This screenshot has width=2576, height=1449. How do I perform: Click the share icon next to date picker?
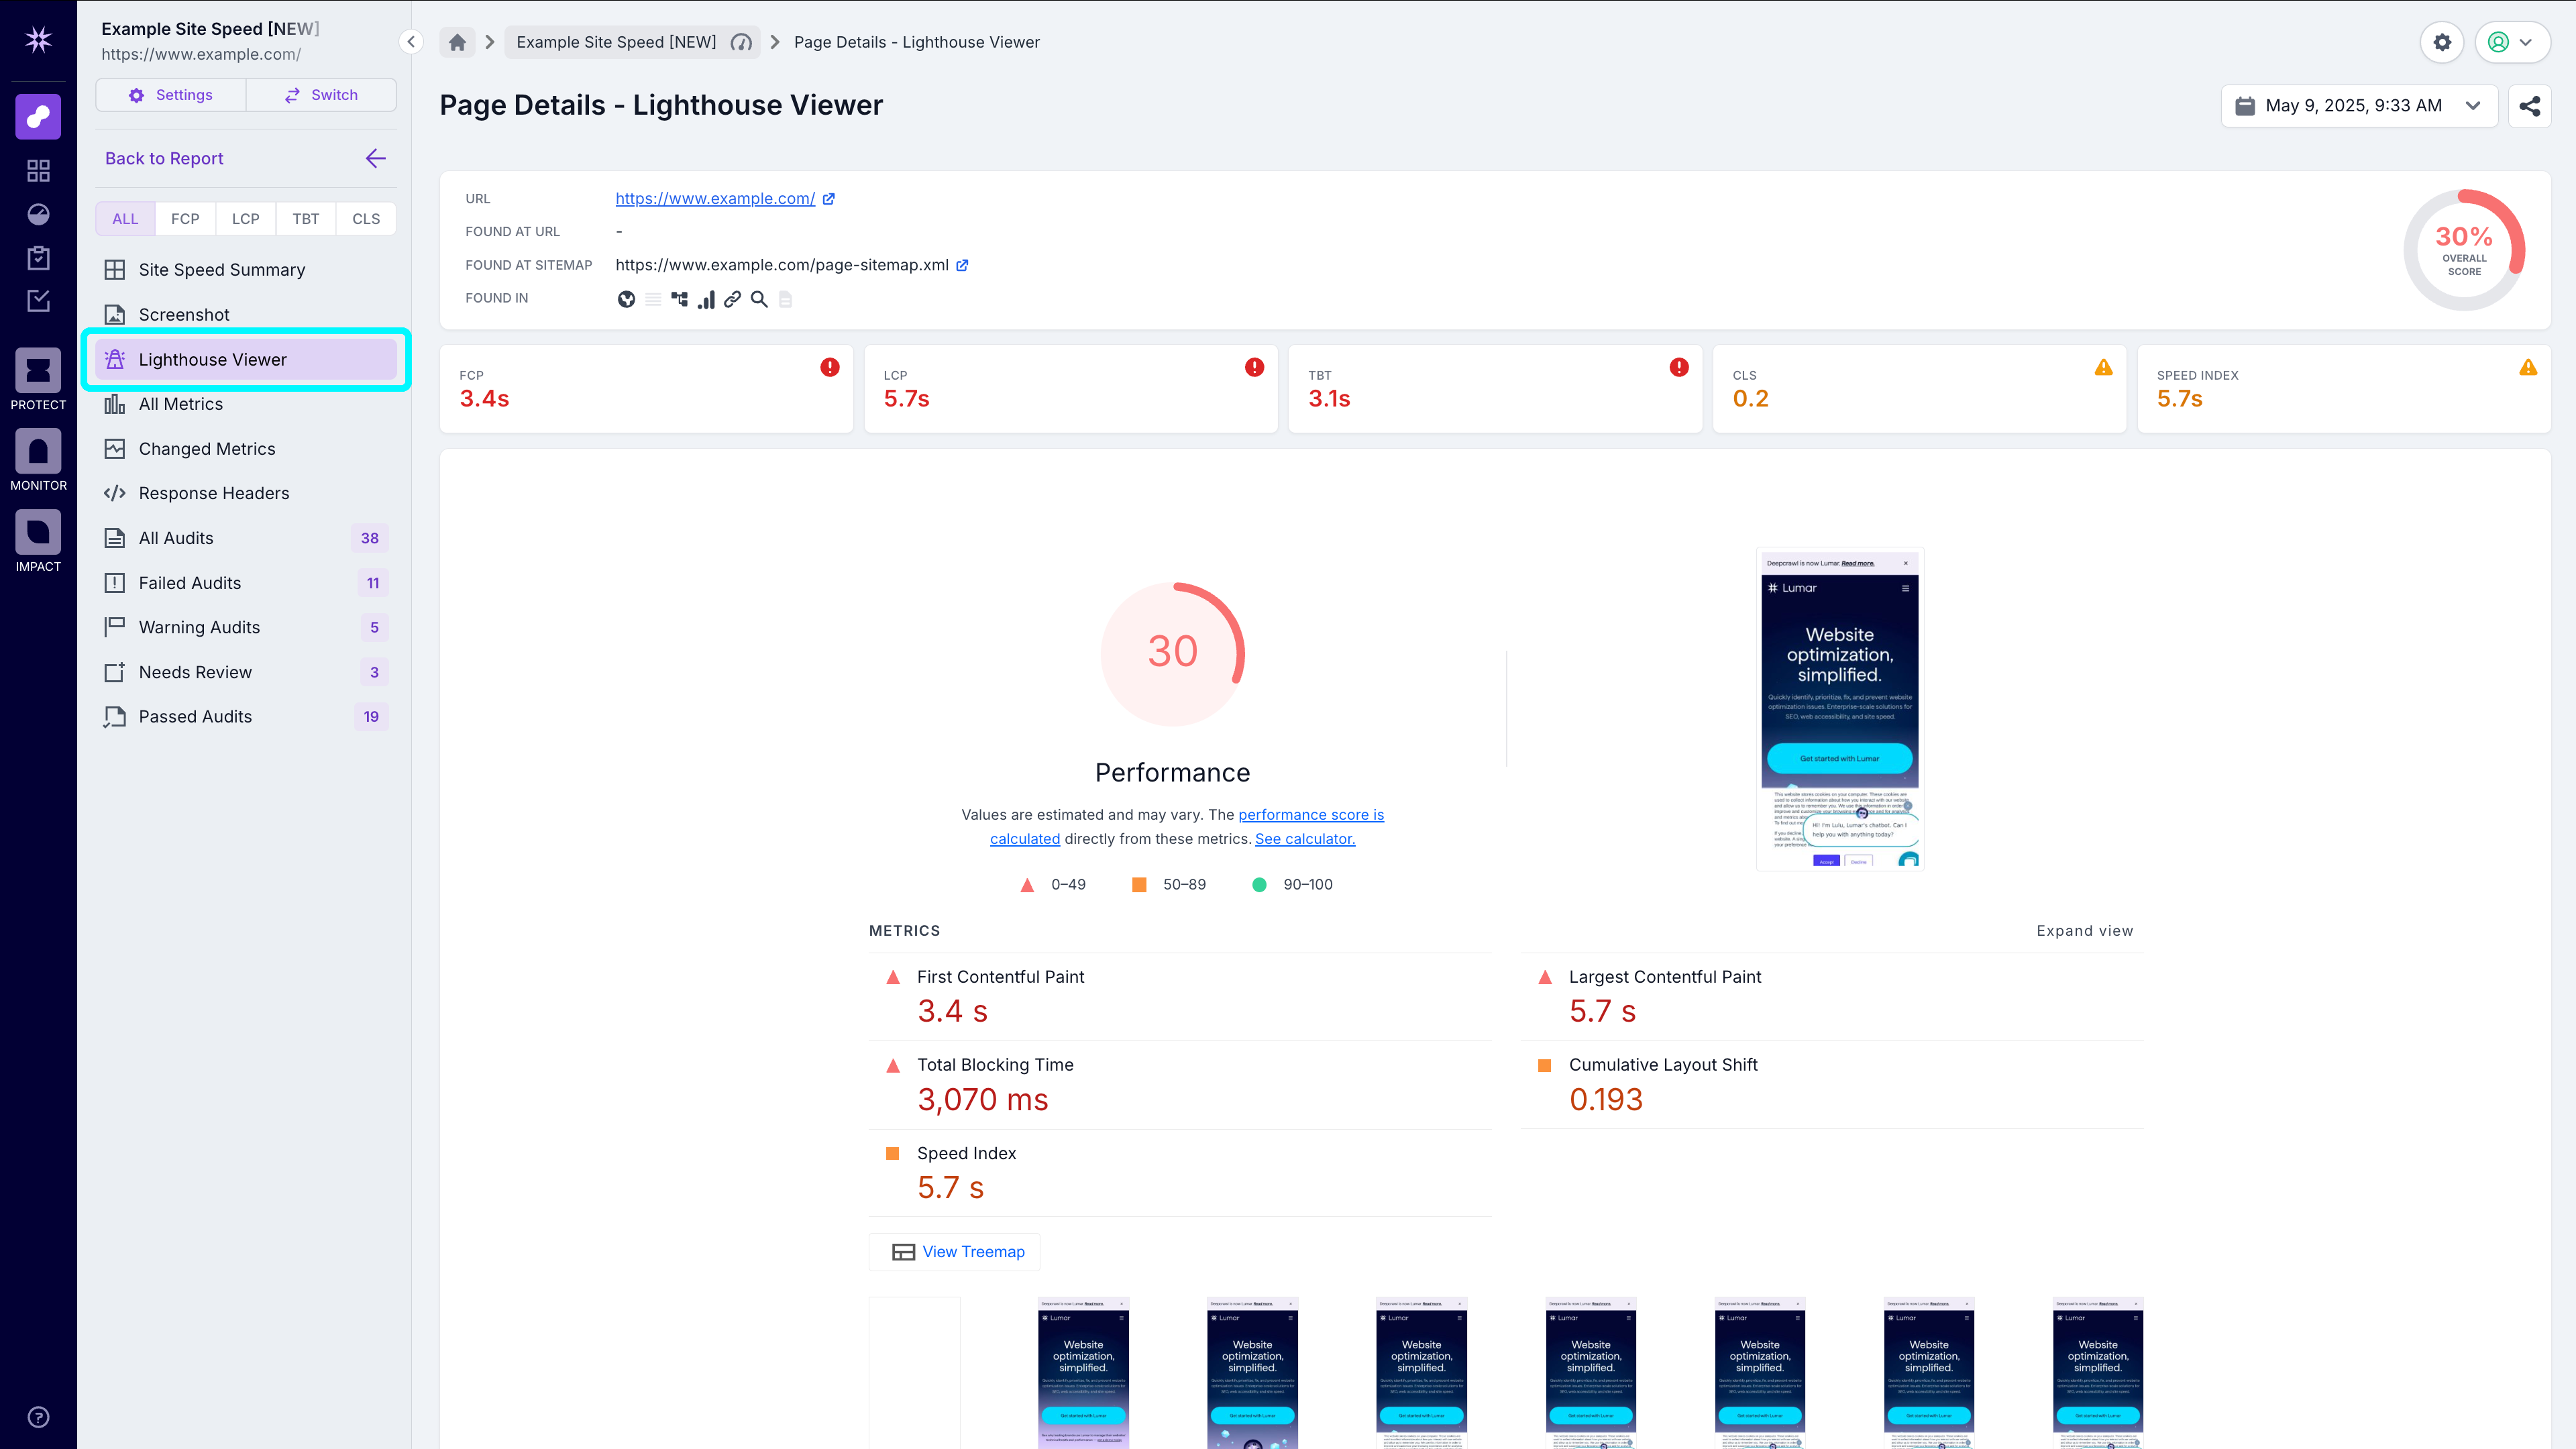tap(2530, 106)
